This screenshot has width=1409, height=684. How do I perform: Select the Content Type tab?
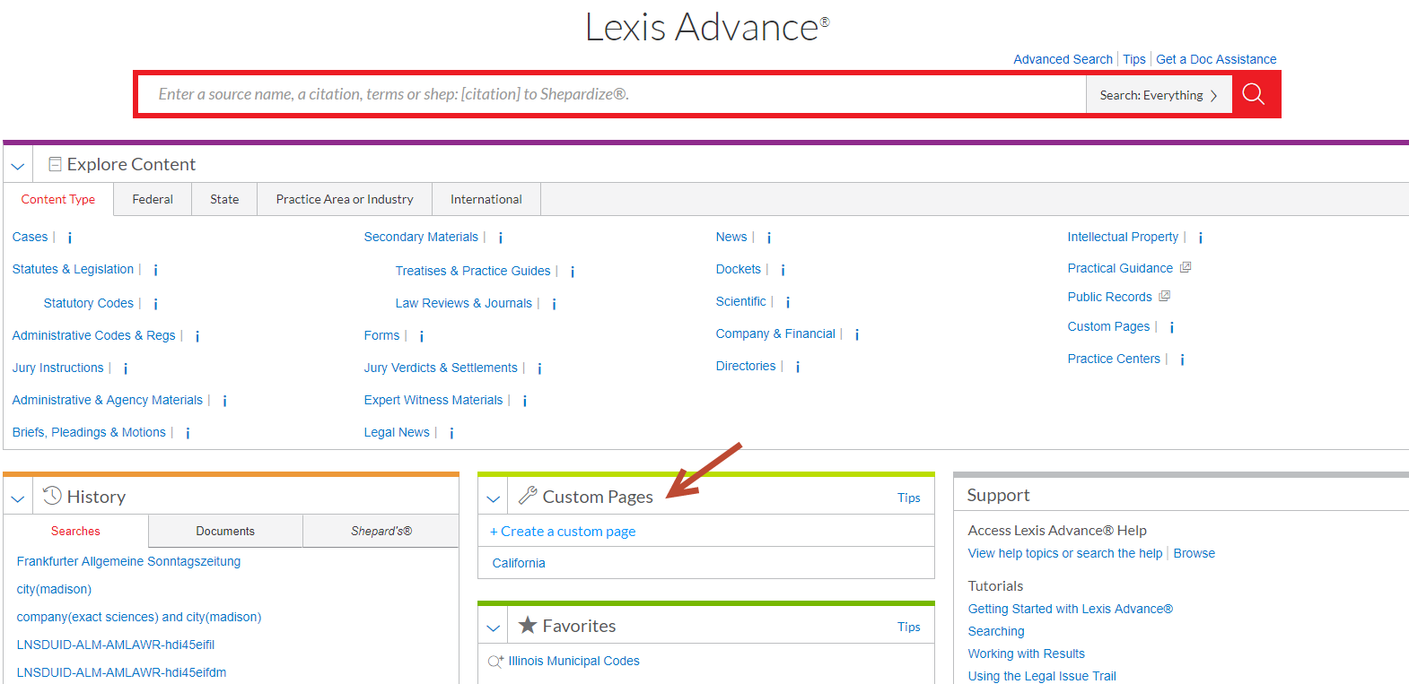(x=58, y=199)
